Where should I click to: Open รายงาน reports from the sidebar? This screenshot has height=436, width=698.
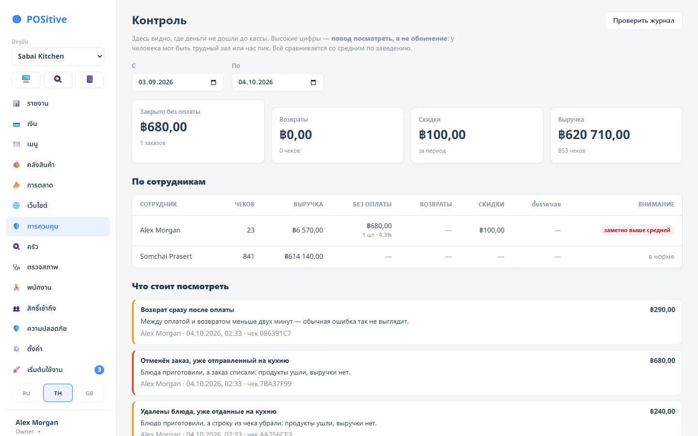tap(58, 103)
